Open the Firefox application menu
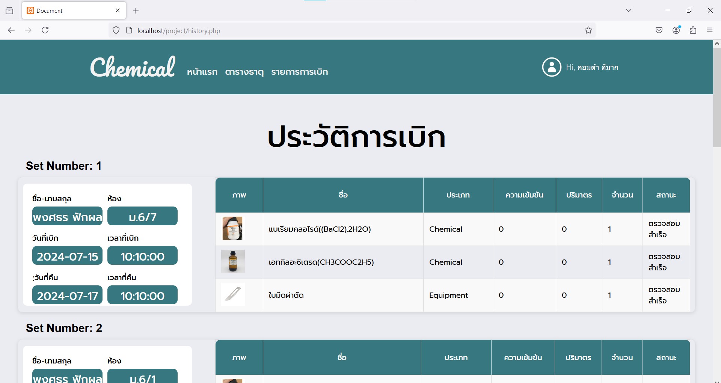The width and height of the screenshot is (721, 383). point(710,30)
